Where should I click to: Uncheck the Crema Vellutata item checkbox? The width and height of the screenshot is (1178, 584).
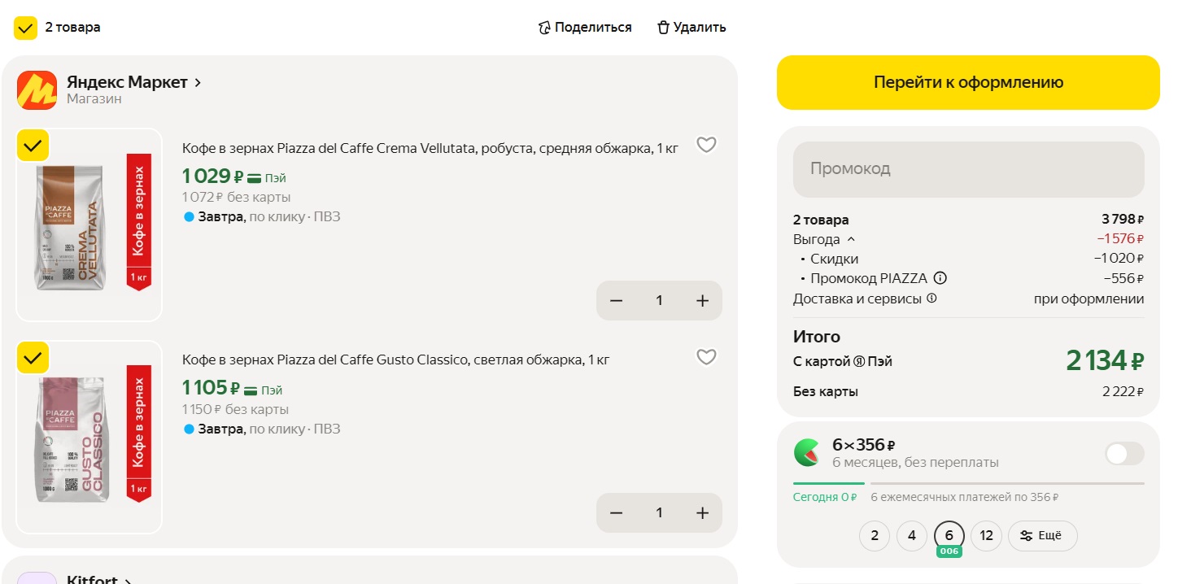(33, 146)
